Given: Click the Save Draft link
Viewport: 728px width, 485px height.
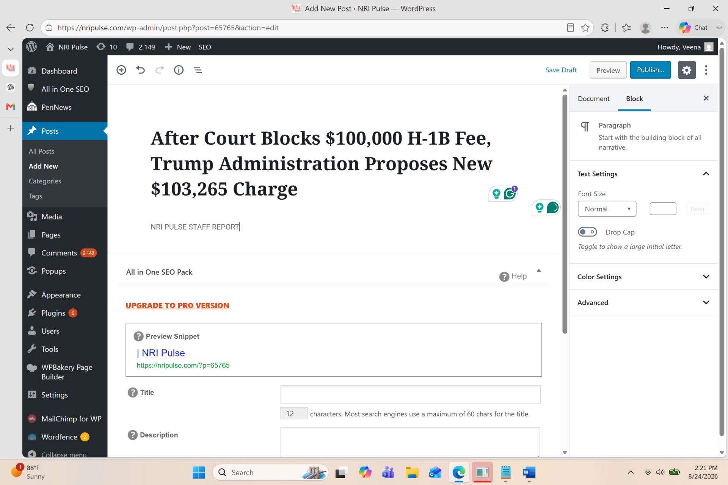Looking at the screenshot, I should pyautogui.click(x=561, y=70).
